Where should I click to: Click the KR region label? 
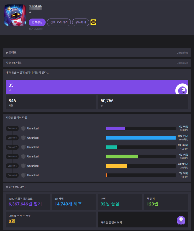pyautogui.click(x=30, y=13)
